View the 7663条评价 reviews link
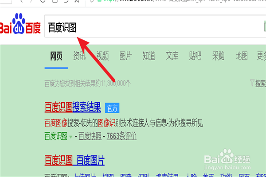Viewport: 266px width, 177px height. pyautogui.click(x=121, y=136)
